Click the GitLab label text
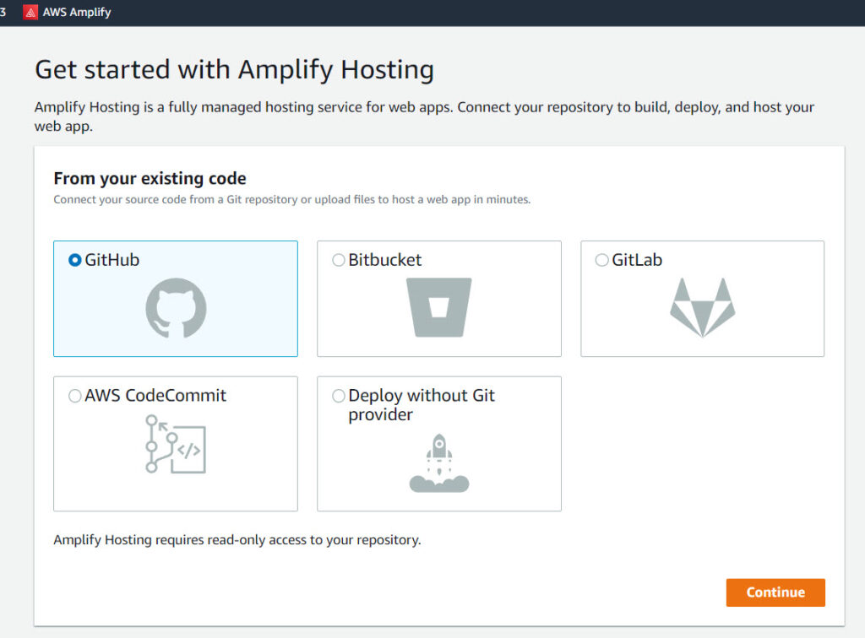 637,260
